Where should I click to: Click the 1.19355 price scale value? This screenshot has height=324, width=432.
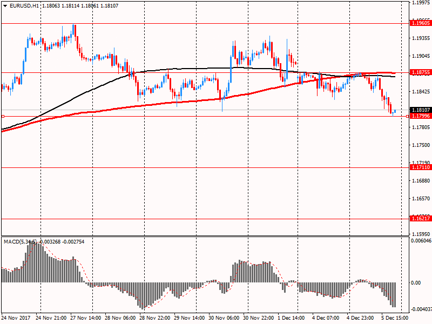421,38
